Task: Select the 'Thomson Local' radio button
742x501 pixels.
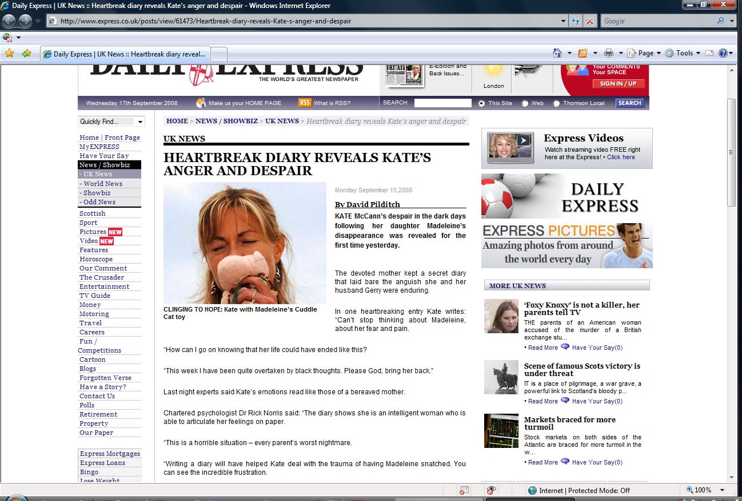Action: 556,103
